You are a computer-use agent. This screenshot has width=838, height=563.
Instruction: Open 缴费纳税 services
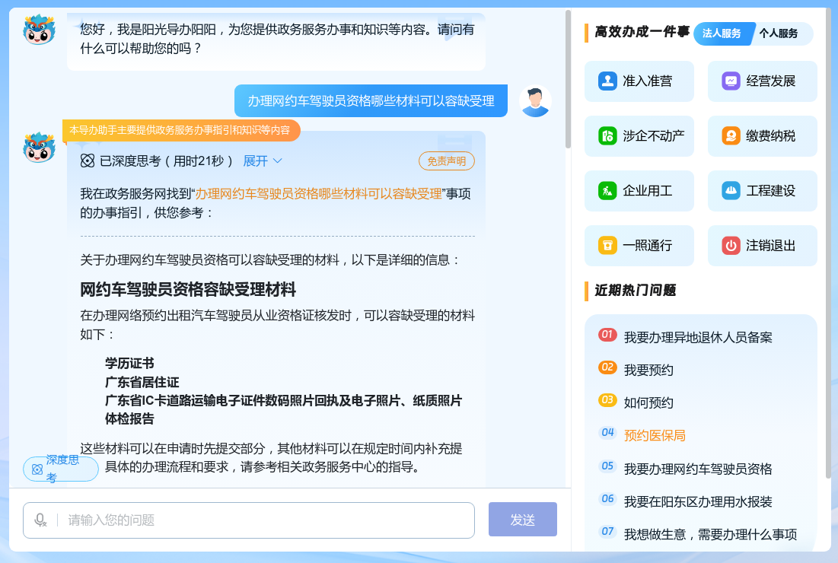[762, 135]
